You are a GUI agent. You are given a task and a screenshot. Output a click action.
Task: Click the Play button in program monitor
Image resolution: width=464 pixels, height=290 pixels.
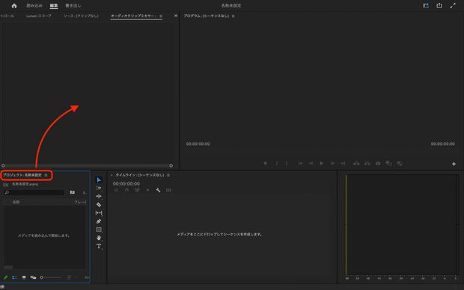click(x=322, y=164)
